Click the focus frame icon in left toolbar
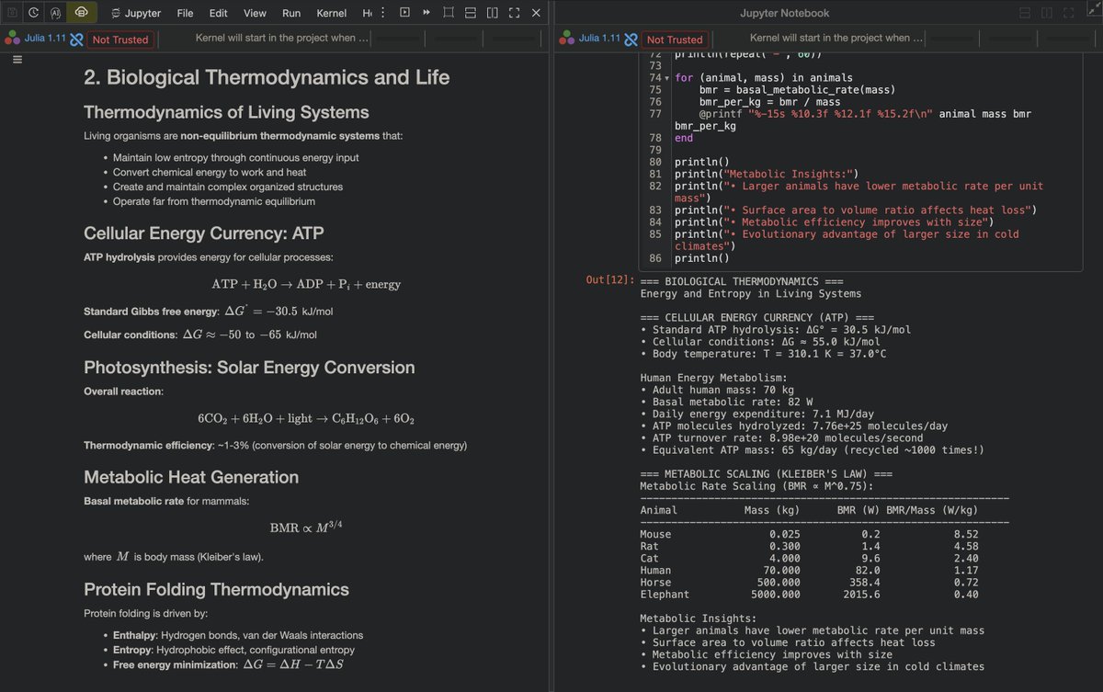 [x=449, y=13]
